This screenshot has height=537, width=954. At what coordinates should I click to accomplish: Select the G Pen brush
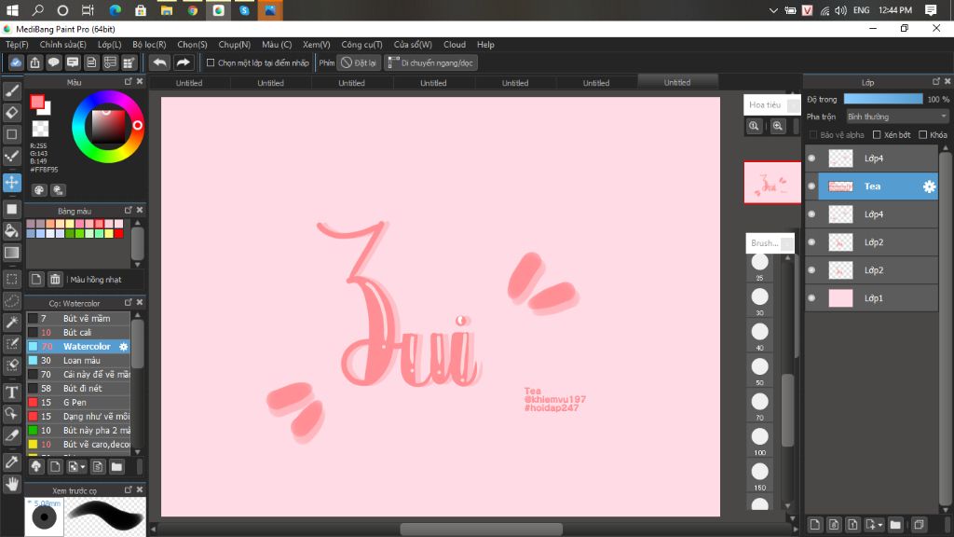pos(78,403)
